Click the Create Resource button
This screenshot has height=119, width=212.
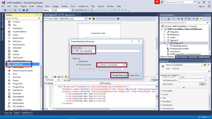click(x=120, y=75)
